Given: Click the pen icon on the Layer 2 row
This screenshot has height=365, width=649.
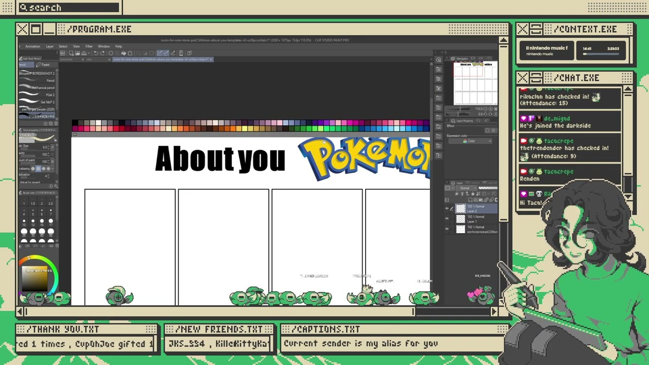Looking at the screenshot, I should click(x=452, y=209).
